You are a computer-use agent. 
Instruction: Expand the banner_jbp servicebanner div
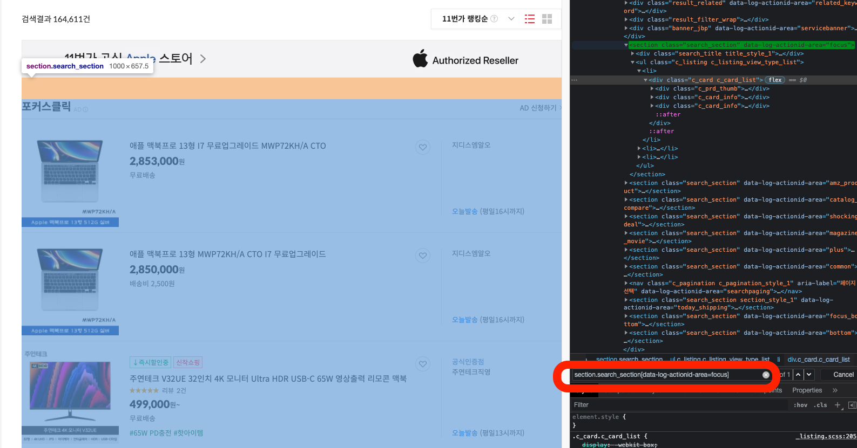coord(626,28)
